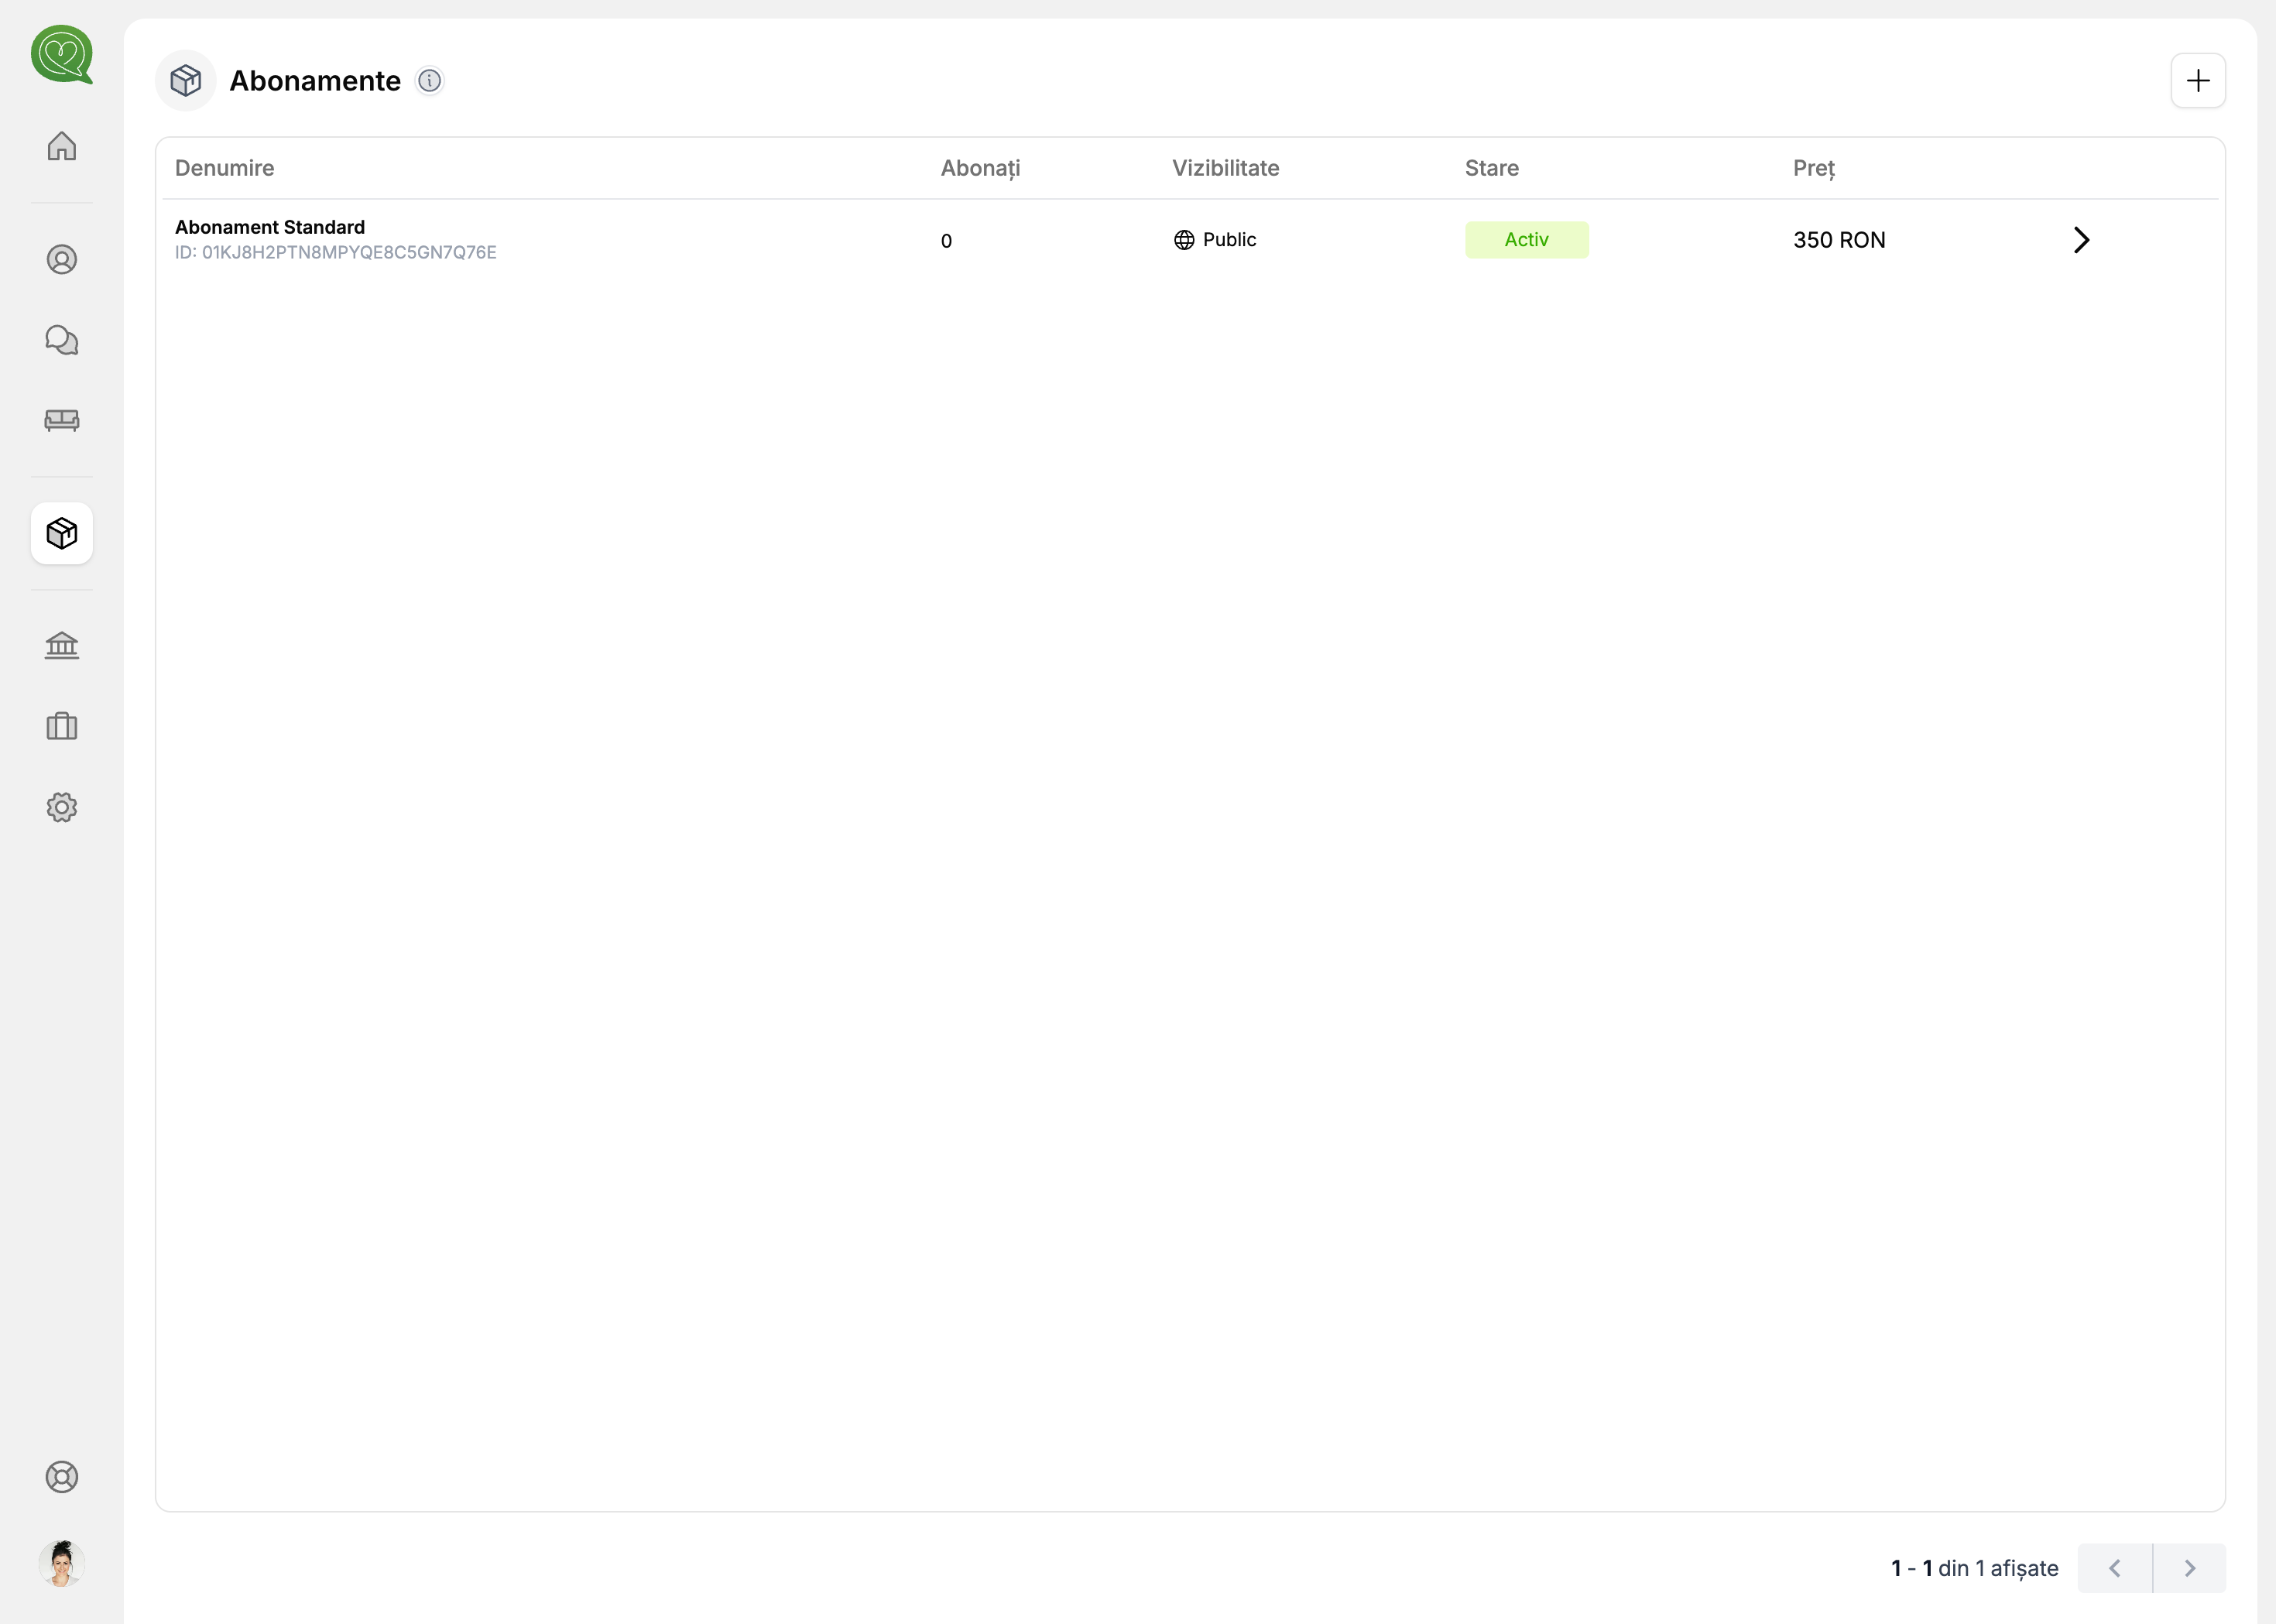2293x1624 pixels.
Task: Click the user avatar photo
Action: pyautogui.click(x=62, y=1563)
